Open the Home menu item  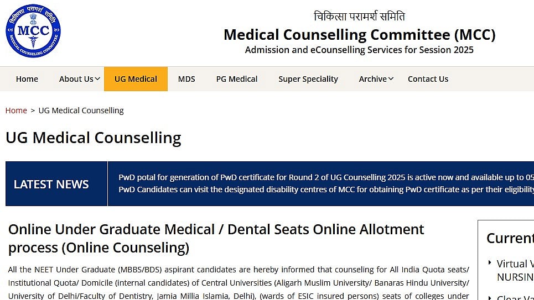point(27,79)
